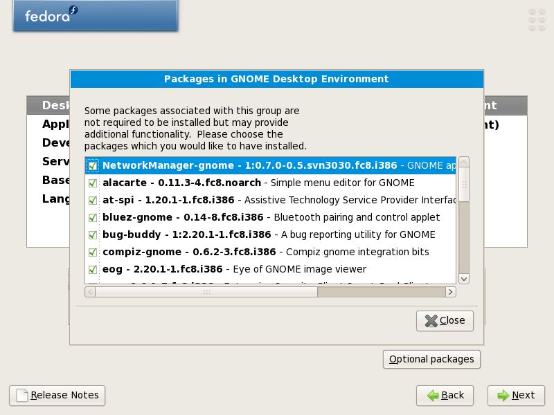Click the X icon on Close button
The height and width of the screenshot is (415, 554).
click(x=431, y=321)
